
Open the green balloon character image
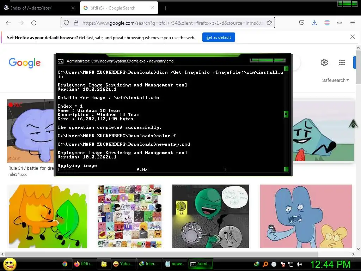[x=211, y=216]
